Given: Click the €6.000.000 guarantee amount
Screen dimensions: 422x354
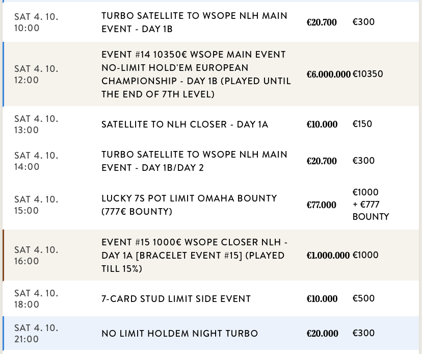Looking at the screenshot, I should coord(328,74).
